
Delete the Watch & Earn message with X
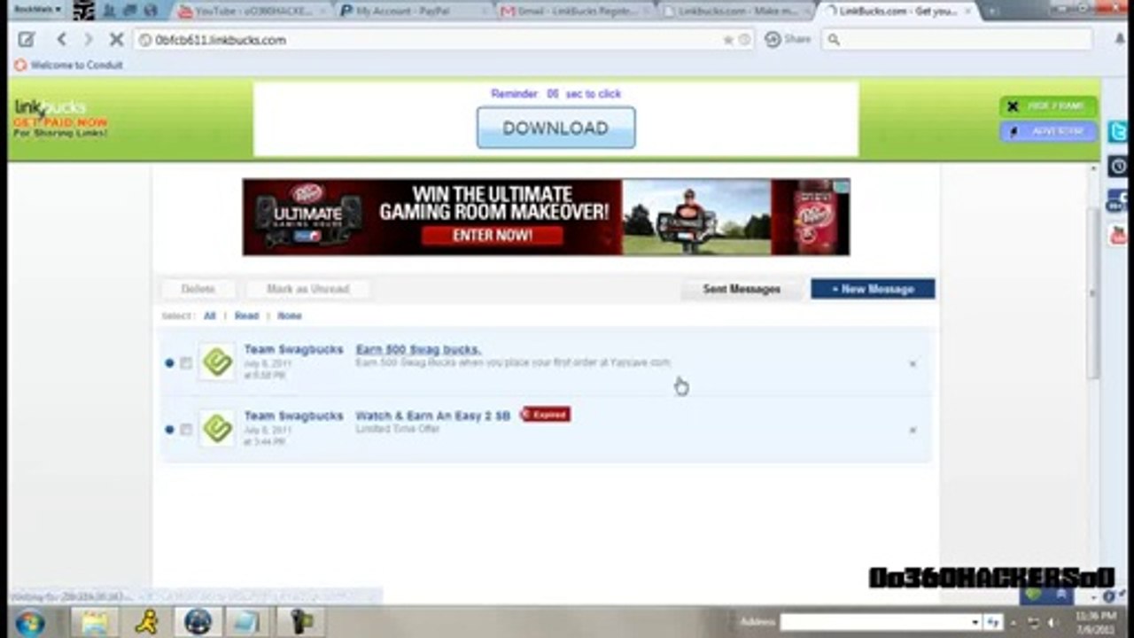913,430
